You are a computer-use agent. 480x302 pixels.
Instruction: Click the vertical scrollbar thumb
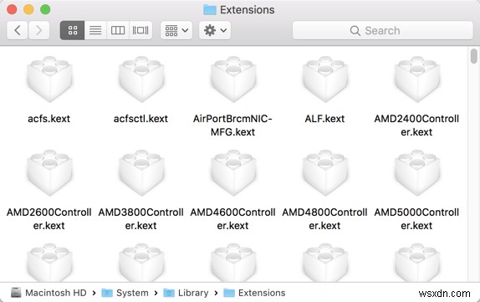474,56
